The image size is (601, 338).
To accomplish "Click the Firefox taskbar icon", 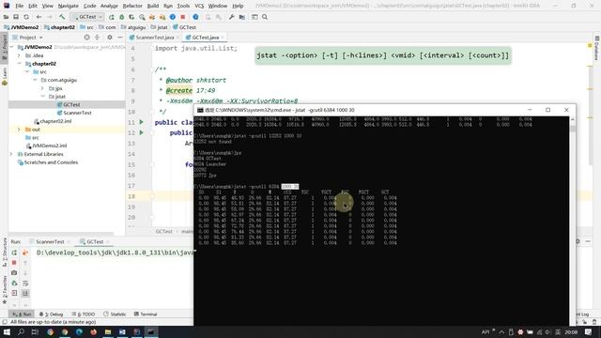I will pos(94,331).
